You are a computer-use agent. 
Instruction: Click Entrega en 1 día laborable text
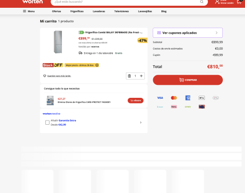[99, 53]
